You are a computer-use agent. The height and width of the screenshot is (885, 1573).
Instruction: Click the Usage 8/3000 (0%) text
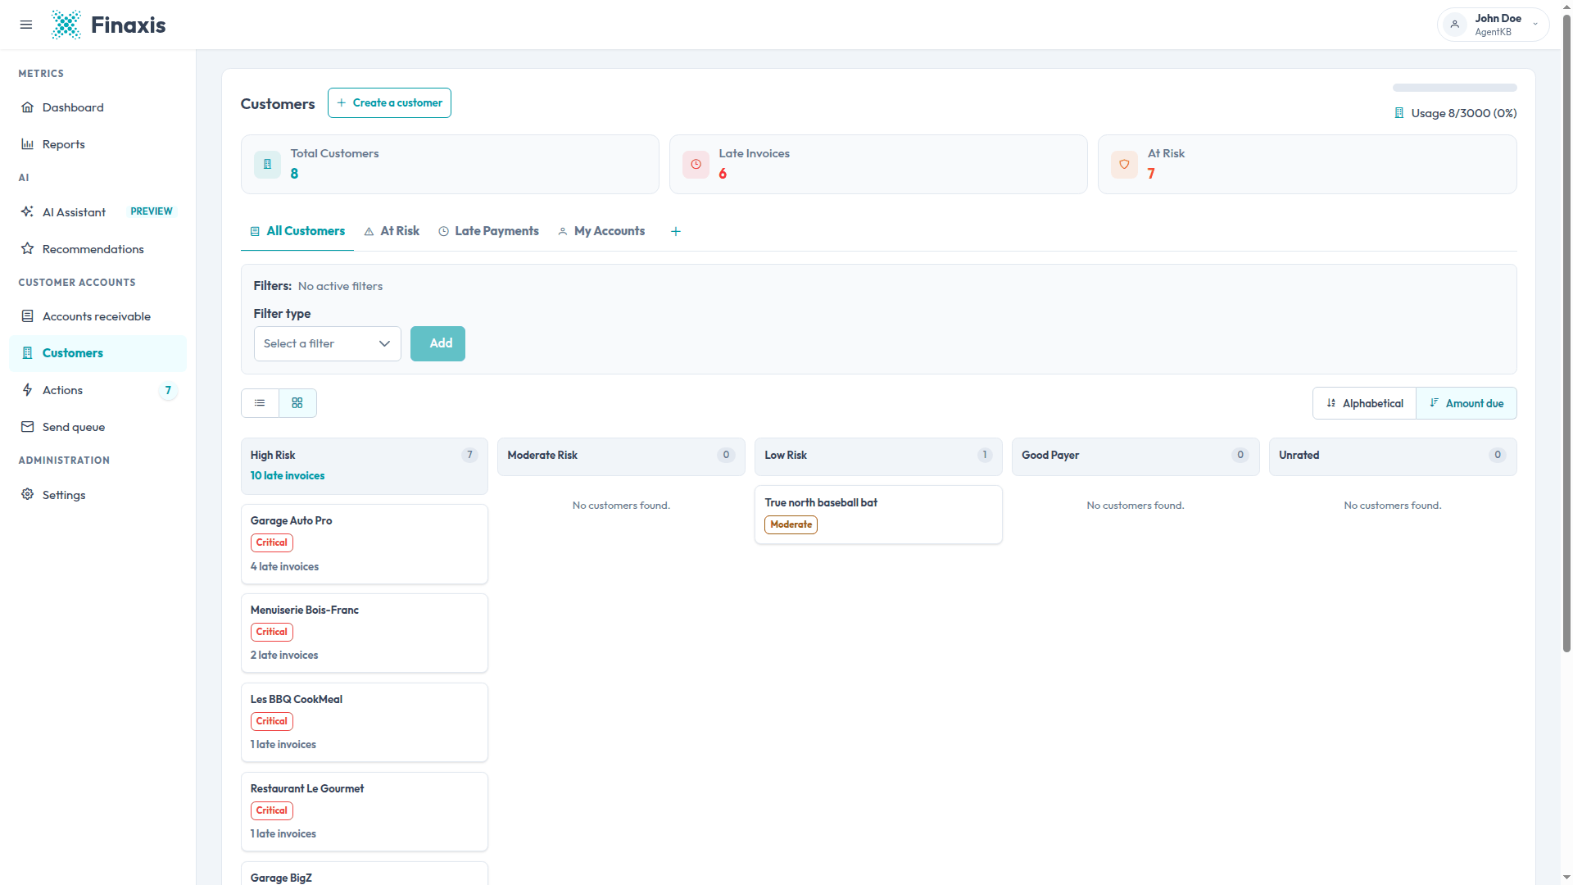coord(1464,113)
